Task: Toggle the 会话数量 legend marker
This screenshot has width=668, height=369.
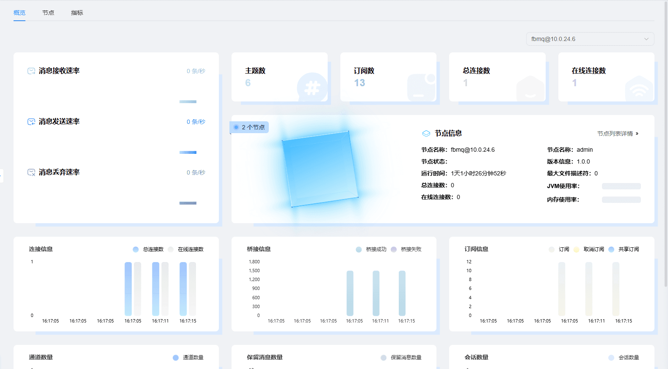Action: (x=611, y=358)
